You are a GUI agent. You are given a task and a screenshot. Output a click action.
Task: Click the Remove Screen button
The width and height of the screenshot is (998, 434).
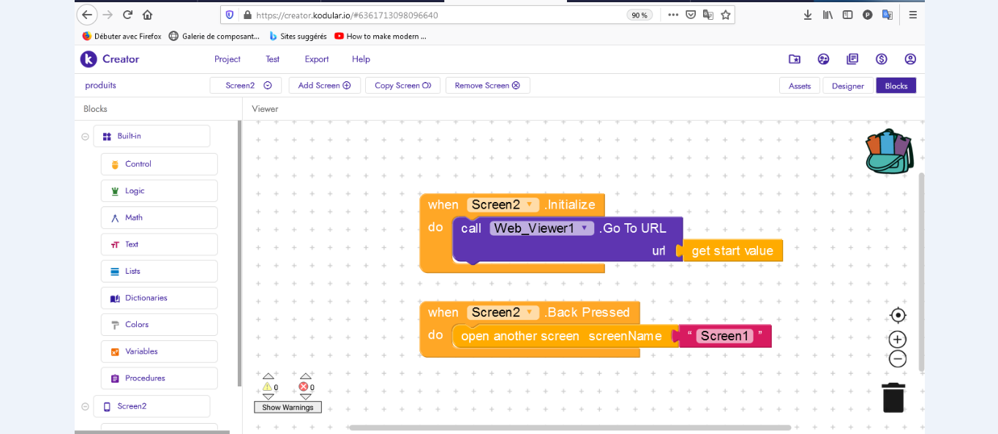coord(487,86)
